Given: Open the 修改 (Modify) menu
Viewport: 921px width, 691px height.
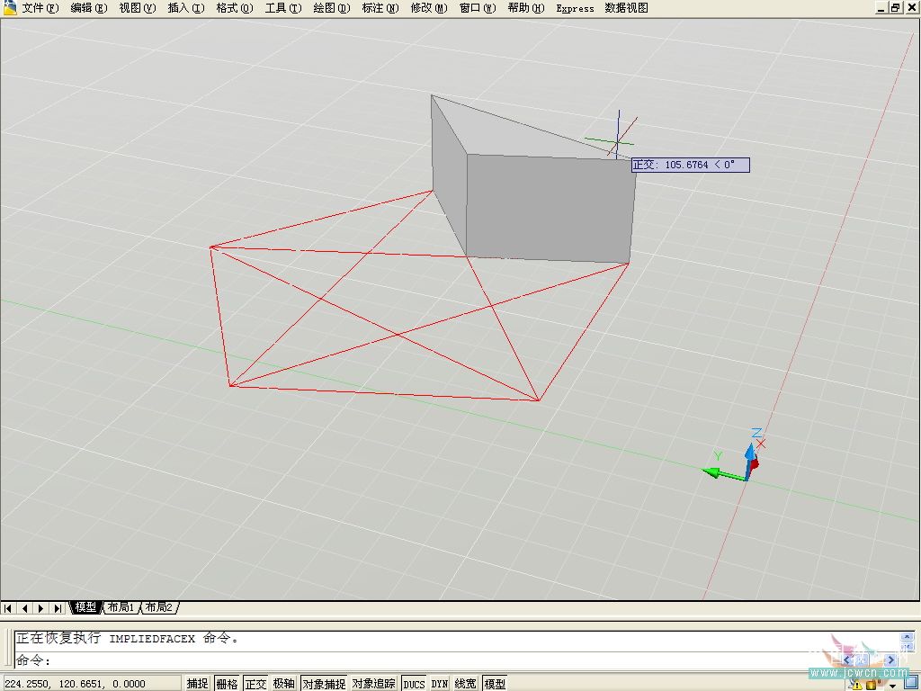Looking at the screenshot, I should click(x=428, y=8).
